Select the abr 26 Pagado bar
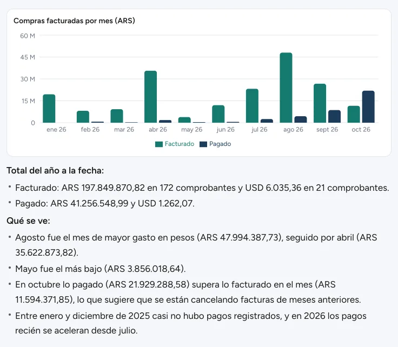This screenshot has height=347, width=398. click(x=165, y=121)
